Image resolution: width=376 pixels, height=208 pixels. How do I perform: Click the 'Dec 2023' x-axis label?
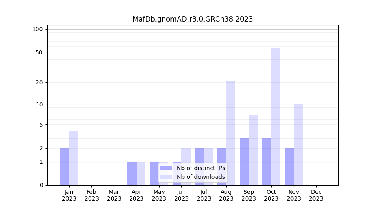pos(316,195)
